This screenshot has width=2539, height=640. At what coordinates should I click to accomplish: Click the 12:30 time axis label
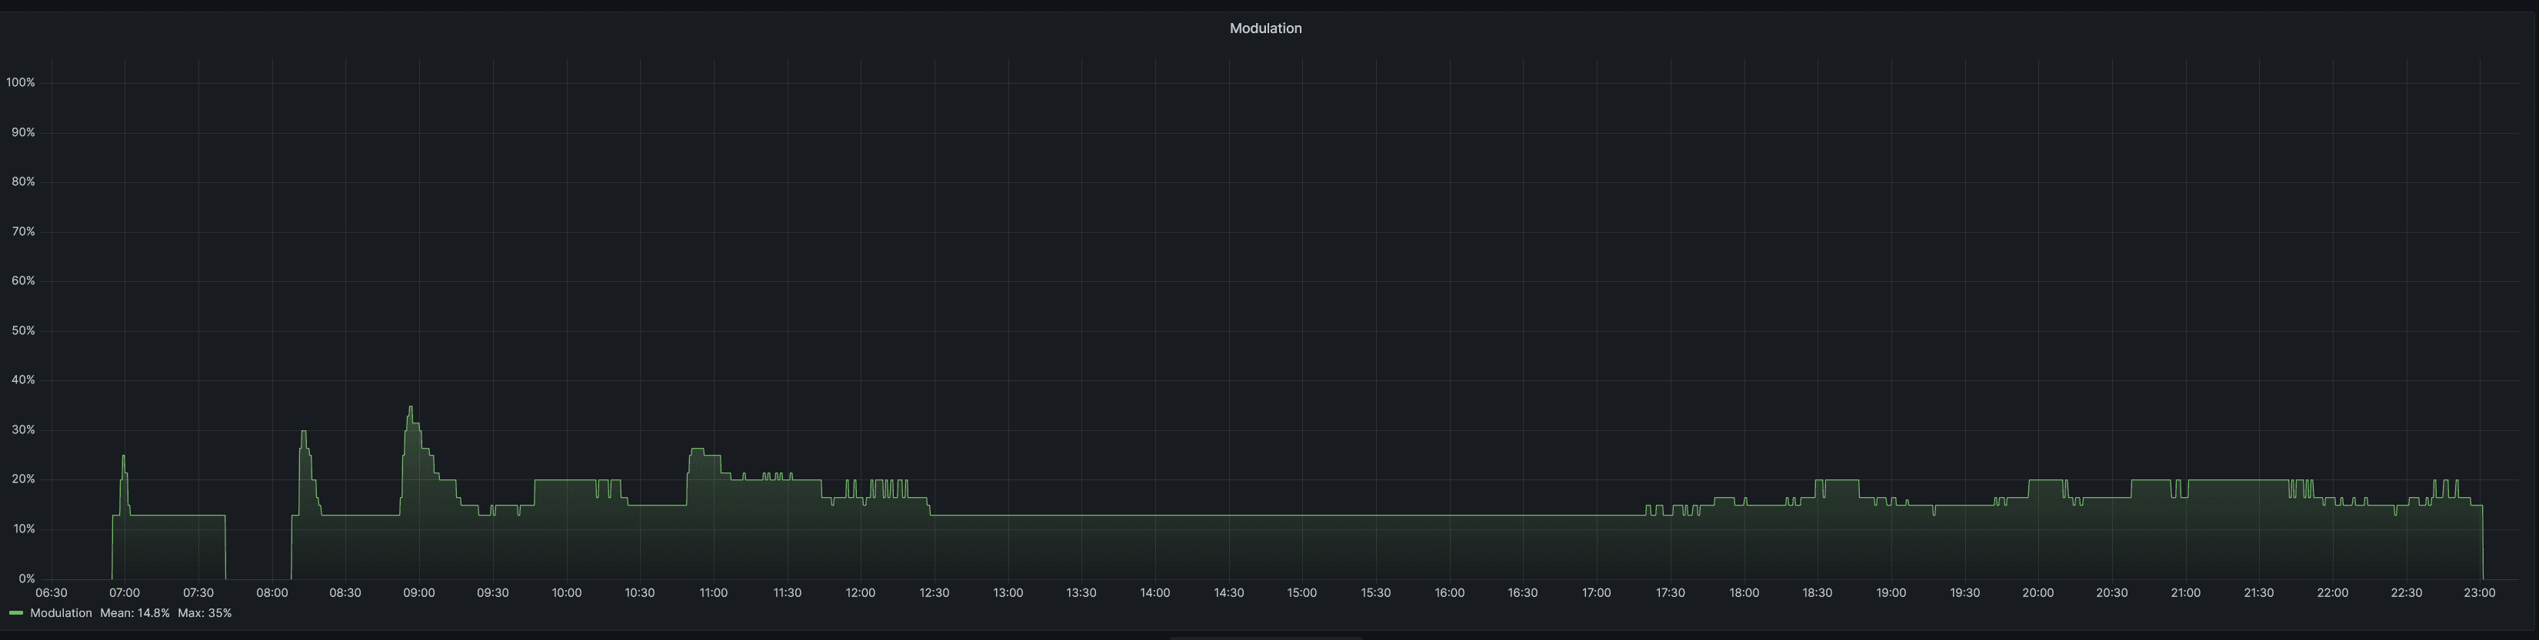coord(935,592)
